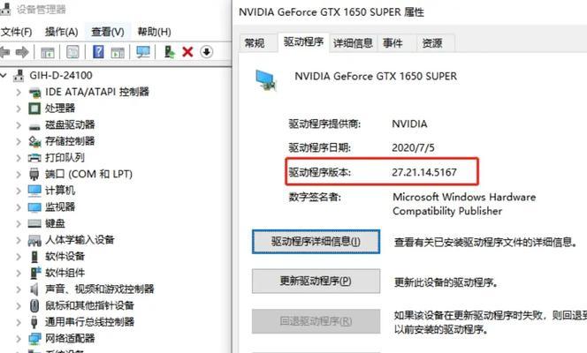This screenshot has height=353, width=587.
Task: Click the driver version 27.21.14.5167
Action: pos(424,172)
